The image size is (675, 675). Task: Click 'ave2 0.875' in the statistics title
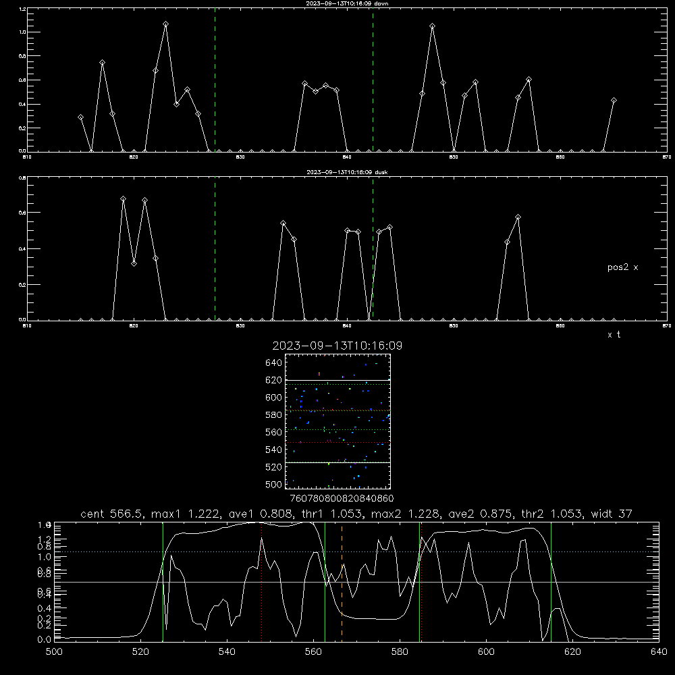tap(481, 514)
